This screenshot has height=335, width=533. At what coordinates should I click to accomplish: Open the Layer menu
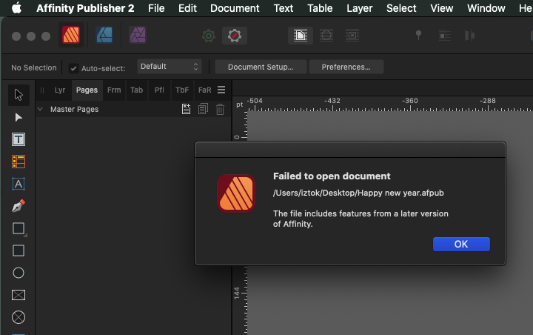[x=360, y=8]
